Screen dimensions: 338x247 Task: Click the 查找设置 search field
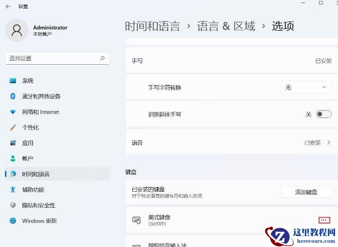coord(57,58)
